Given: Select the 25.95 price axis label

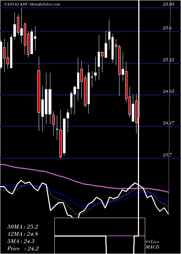Looking at the screenshot, I should (168, 4).
